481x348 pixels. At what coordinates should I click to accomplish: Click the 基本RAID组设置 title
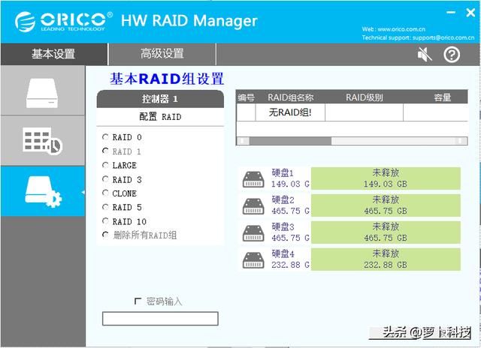click(x=167, y=79)
